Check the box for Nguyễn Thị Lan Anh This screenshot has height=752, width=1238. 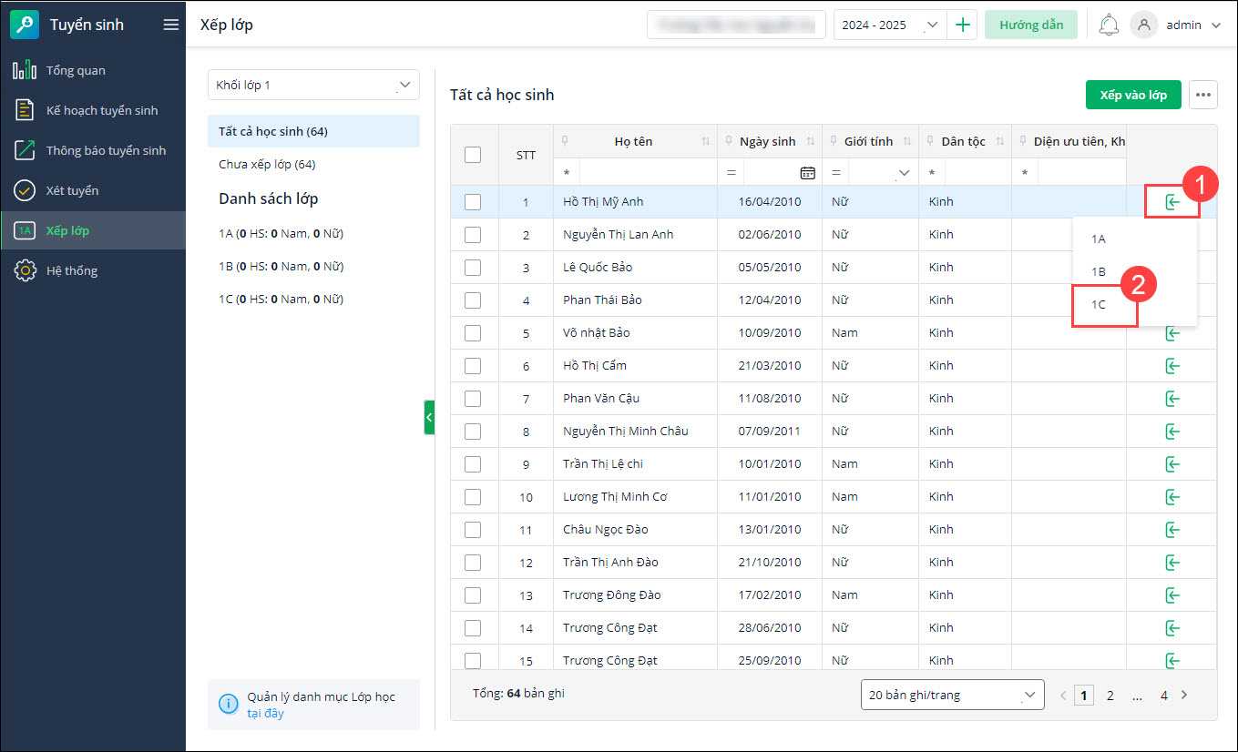pyautogui.click(x=473, y=235)
